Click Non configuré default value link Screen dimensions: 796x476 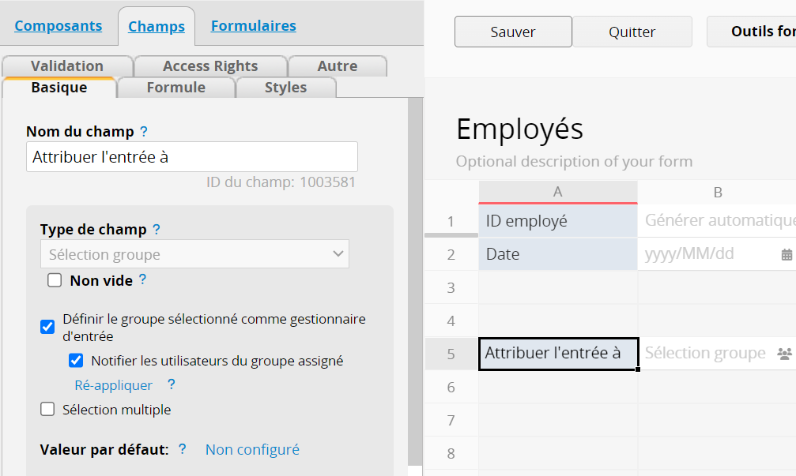252,449
